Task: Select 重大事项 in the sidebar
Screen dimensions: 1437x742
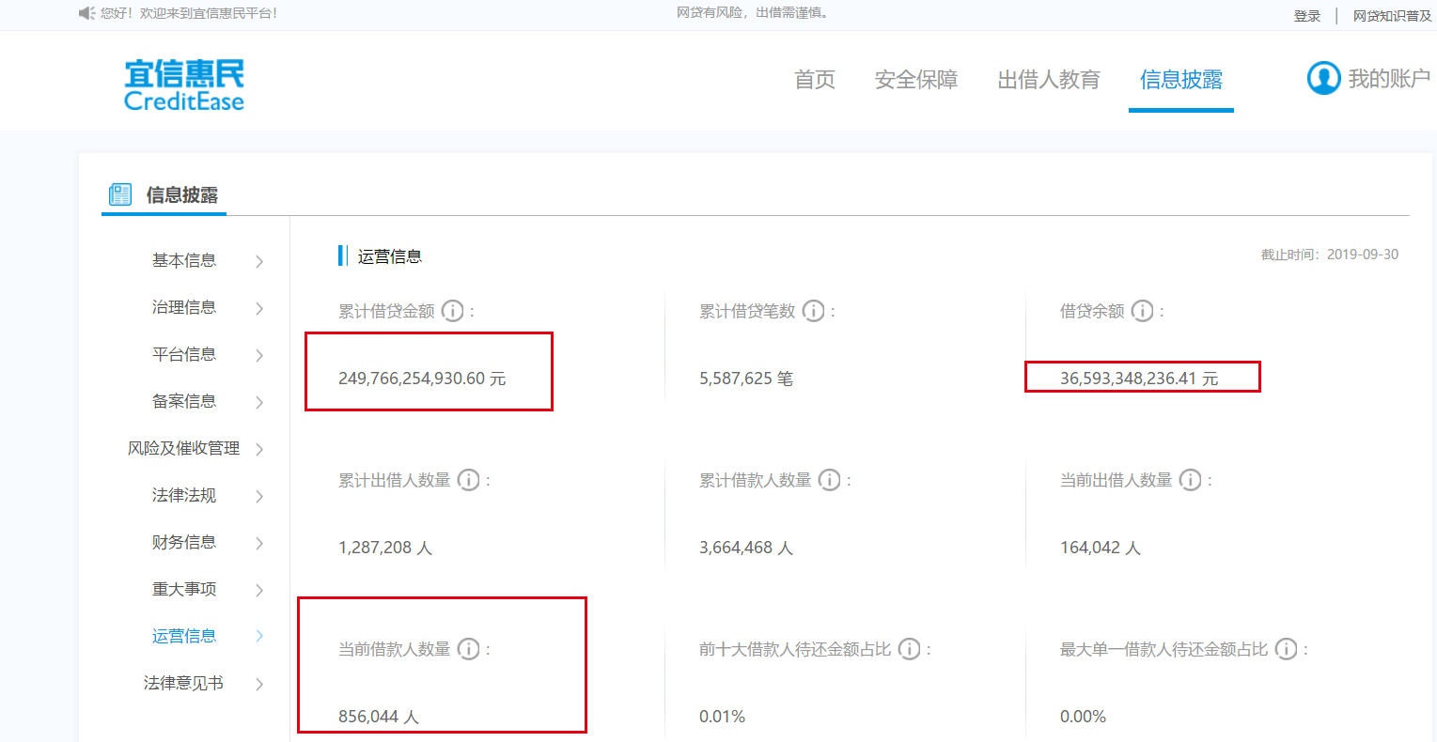Action: tap(184, 589)
